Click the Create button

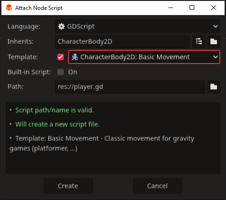(x=68, y=186)
